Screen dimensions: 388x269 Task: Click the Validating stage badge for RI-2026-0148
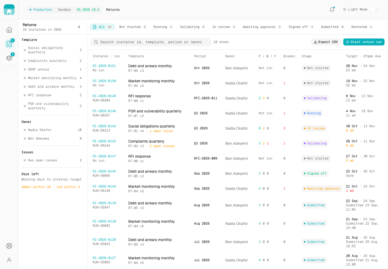pos(315,98)
